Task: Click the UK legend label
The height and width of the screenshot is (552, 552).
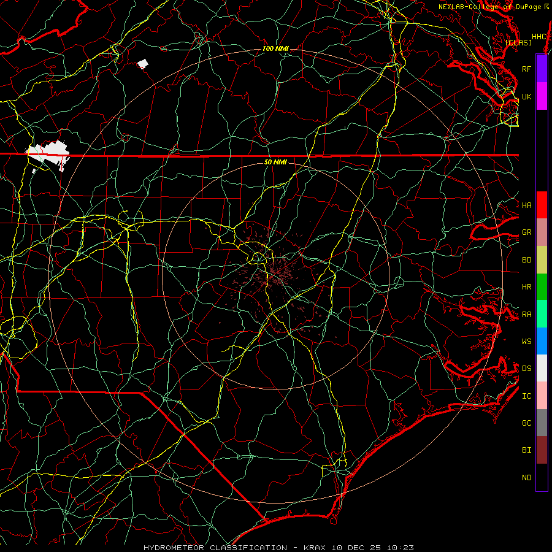Action: pos(527,96)
